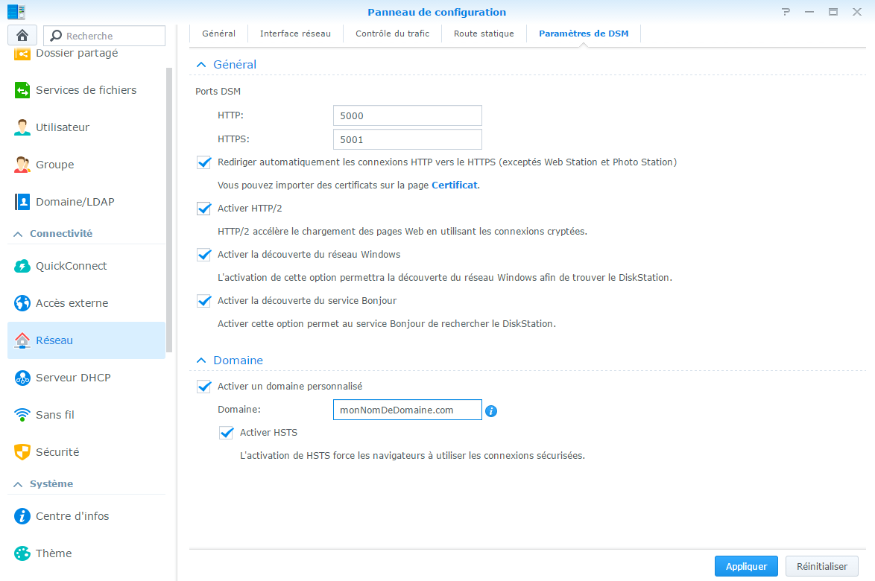The image size is (875, 581).
Task: Open the Contrôle du trafic tab
Action: pos(392,34)
